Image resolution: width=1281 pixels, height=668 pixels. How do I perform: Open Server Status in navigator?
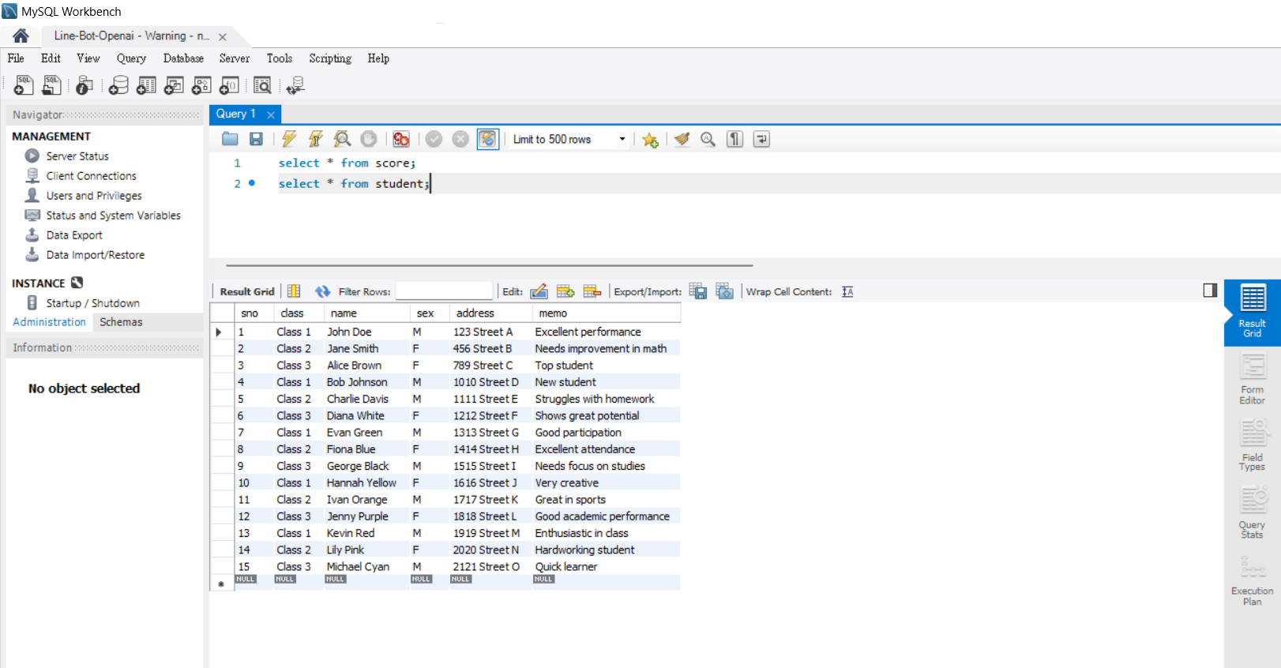pos(77,156)
